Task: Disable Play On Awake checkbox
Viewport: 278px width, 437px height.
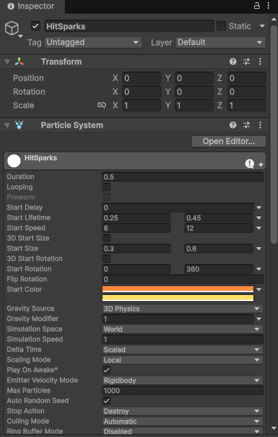Action: (x=107, y=370)
